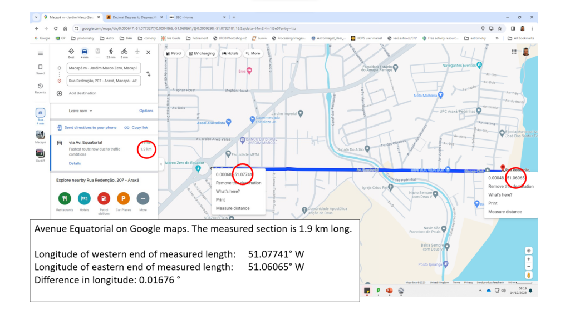570x320 pixels.
Task: Expand the Leave now dropdown
Action: click(79, 111)
